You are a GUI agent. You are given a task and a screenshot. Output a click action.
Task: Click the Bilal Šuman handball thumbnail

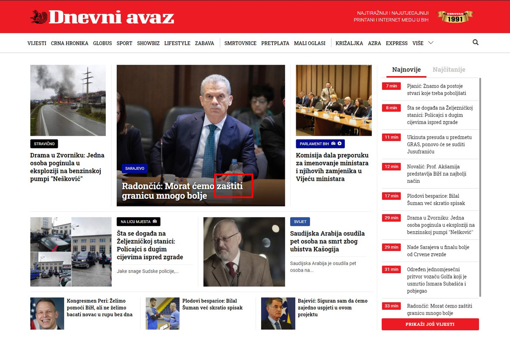pos(163,314)
